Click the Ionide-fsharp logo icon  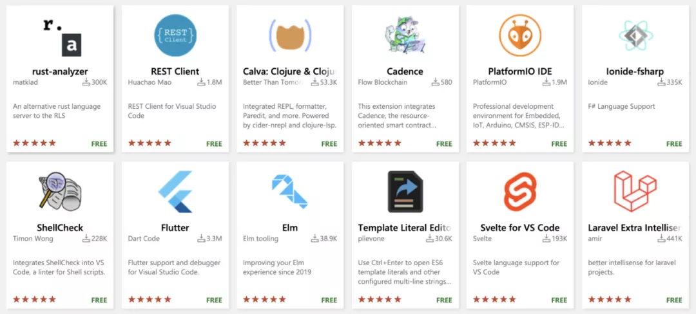tap(635, 35)
